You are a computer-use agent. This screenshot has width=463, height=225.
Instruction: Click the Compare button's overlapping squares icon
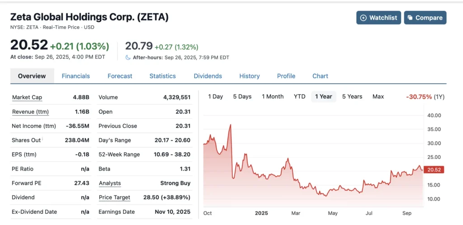tap(410, 18)
